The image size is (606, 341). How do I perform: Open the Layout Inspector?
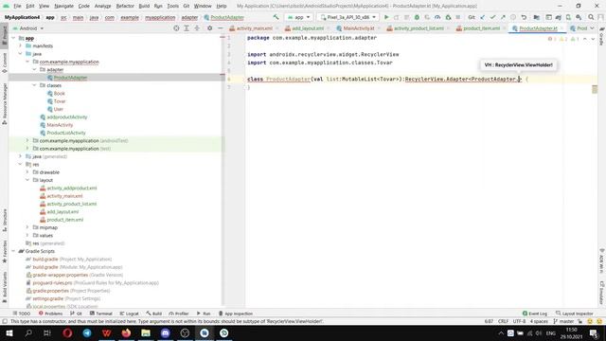pyautogui.click(x=575, y=314)
